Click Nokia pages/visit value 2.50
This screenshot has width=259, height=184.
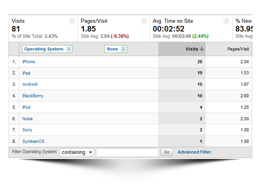click(244, 118)
